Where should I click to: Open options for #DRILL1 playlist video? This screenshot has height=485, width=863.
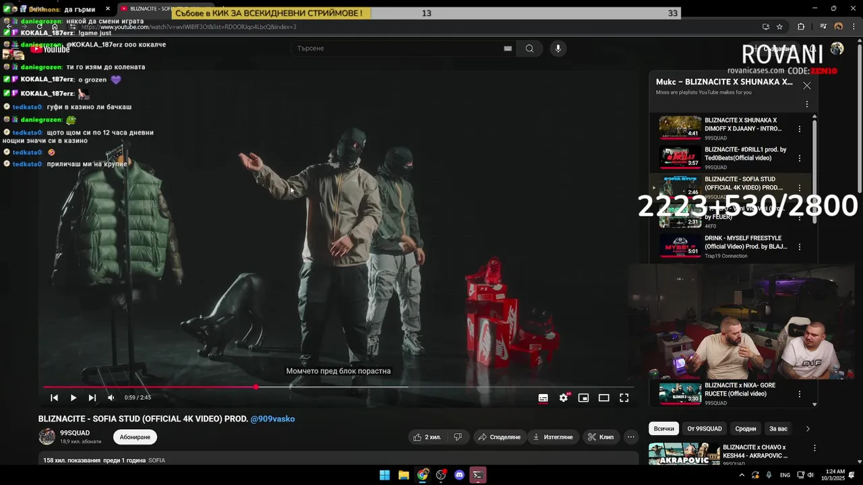800,158
